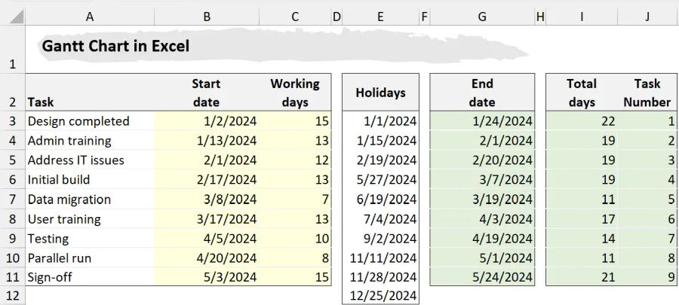Select total days value 22
Screen dimensions: 679x305
click(x=607, y=120)
